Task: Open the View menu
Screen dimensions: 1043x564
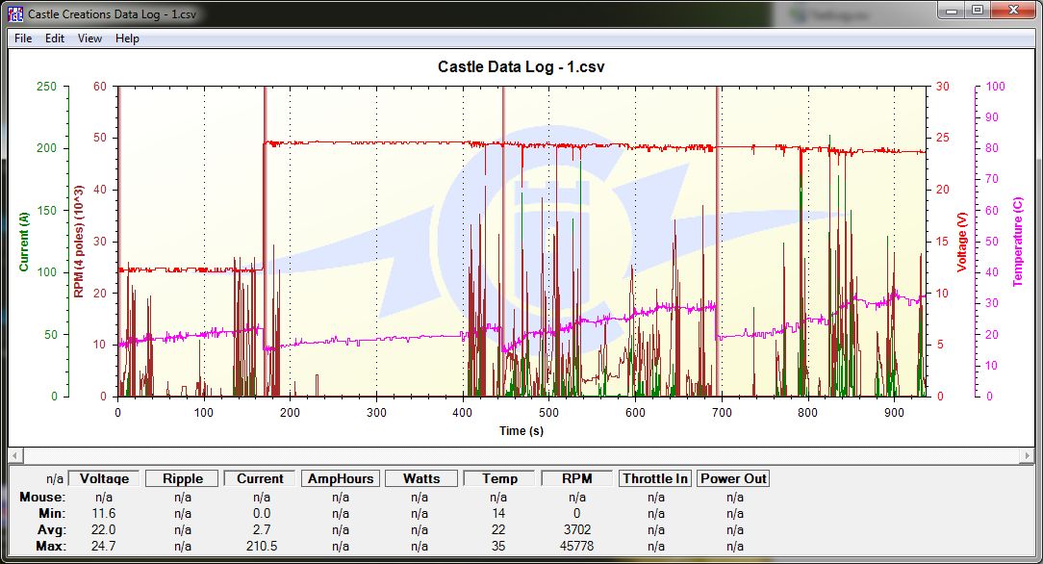Action: click(89, 38)
